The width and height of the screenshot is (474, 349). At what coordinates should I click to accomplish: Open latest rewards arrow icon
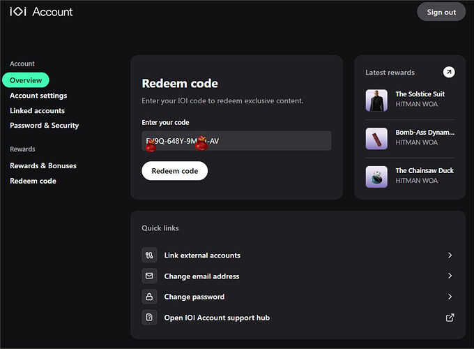[449, 73]
